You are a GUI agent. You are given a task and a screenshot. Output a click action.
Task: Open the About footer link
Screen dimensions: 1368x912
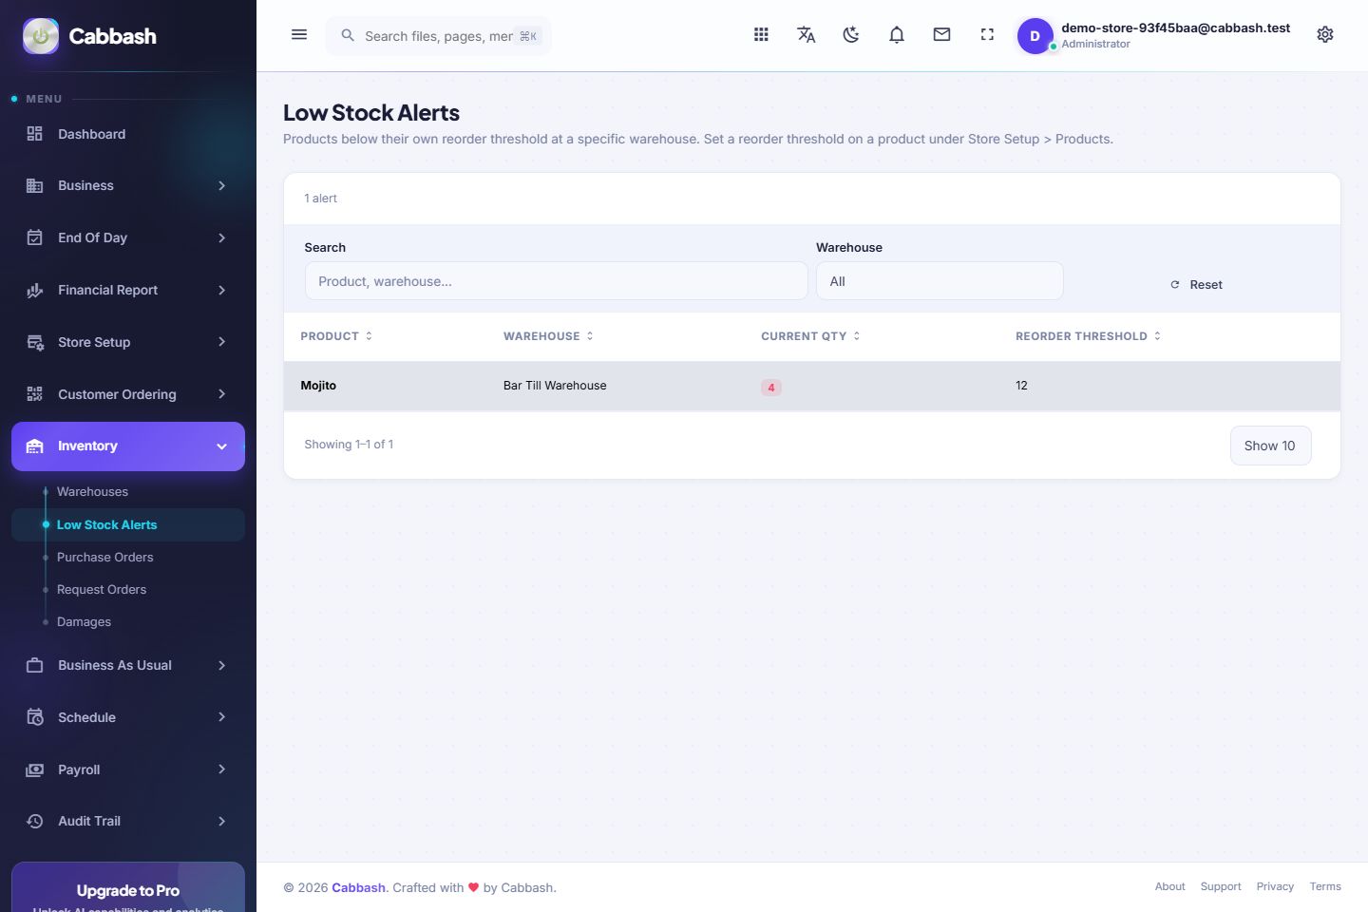1169,887
